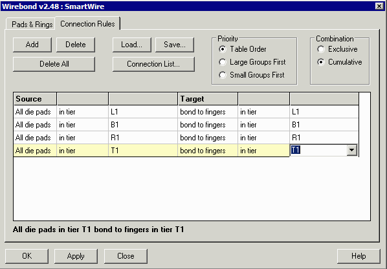The height and width of the screenshot is (269, 387).
Task: Click the Delete All button
Action: coord(54,64)
